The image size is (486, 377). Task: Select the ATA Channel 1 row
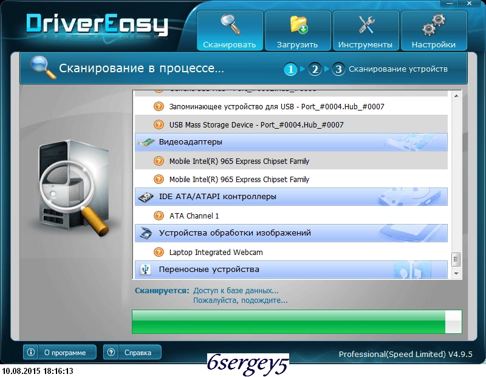(291, 216)
